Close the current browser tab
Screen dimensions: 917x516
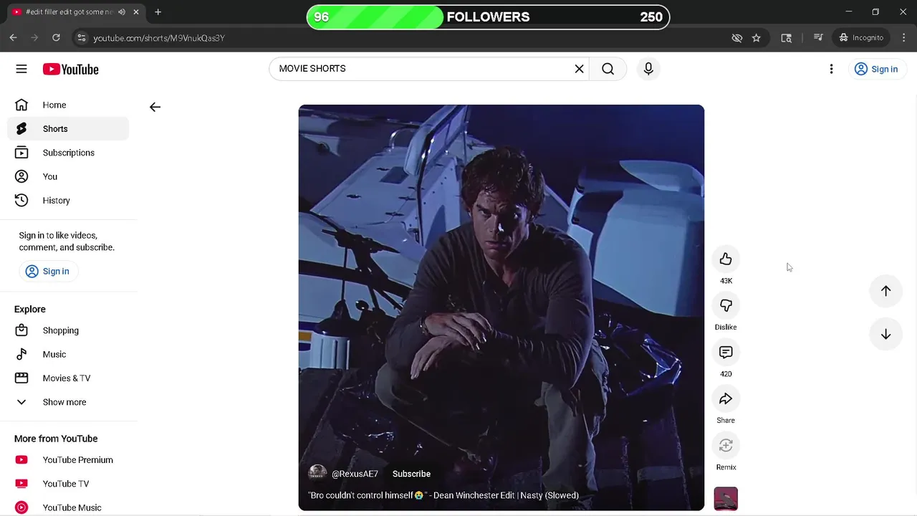pos(136,12)
